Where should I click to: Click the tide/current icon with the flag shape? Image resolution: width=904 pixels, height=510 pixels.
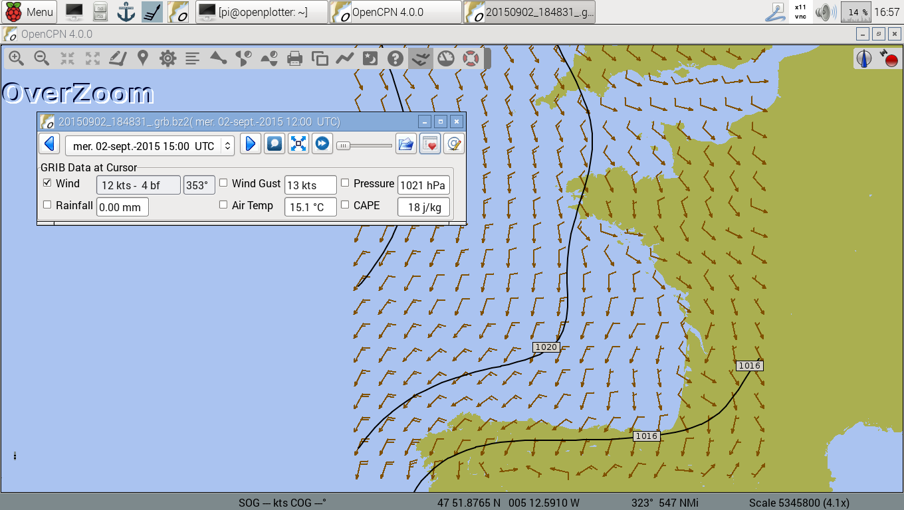click(244, 58)
